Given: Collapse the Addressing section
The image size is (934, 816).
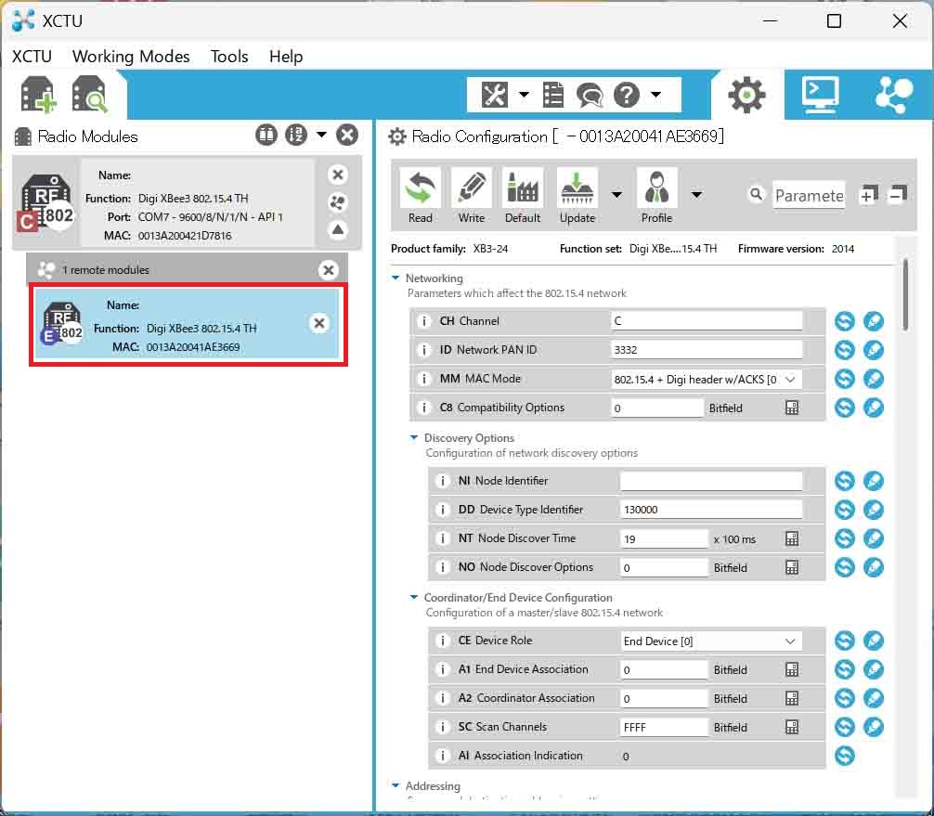Looking at the screenshot, I should (x=396, y=785).
